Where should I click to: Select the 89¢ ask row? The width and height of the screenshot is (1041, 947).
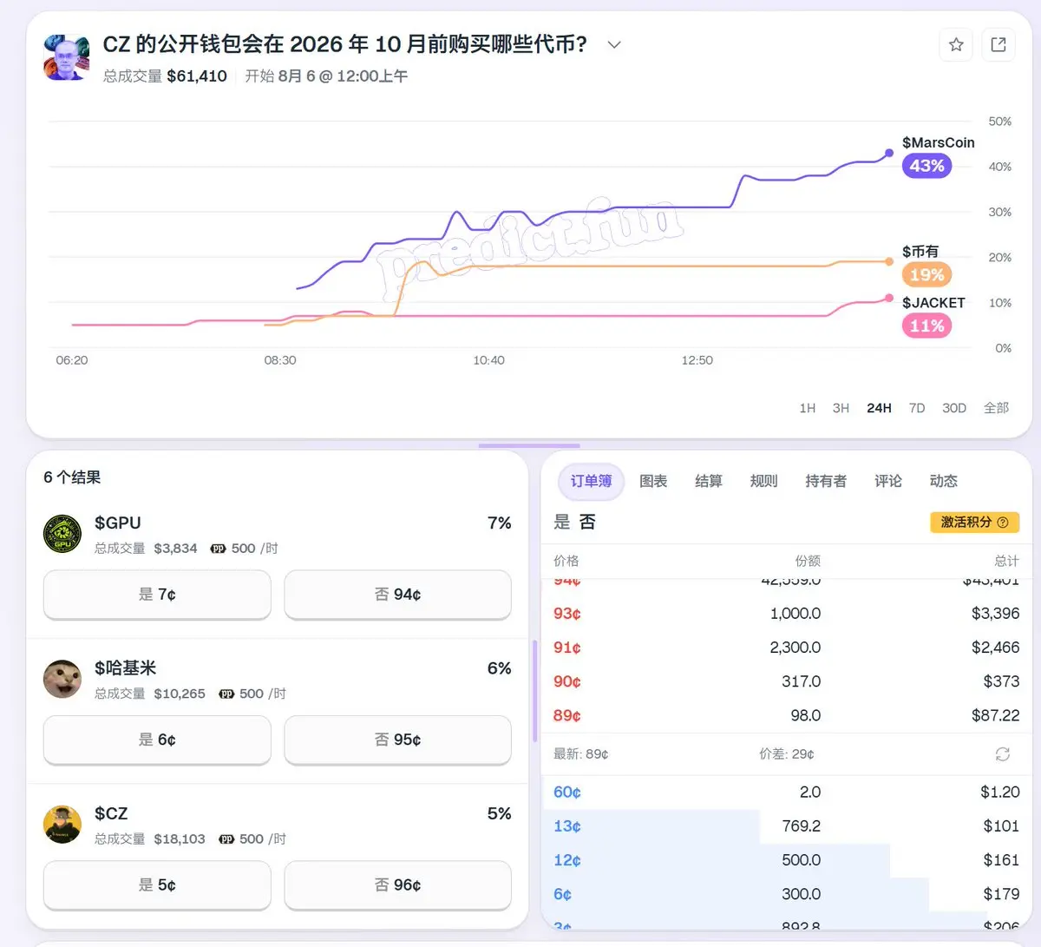[x=786, y=715]
